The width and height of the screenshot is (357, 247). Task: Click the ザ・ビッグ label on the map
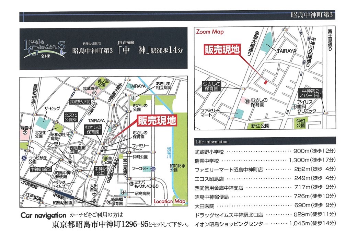click(x=52, y=109)
